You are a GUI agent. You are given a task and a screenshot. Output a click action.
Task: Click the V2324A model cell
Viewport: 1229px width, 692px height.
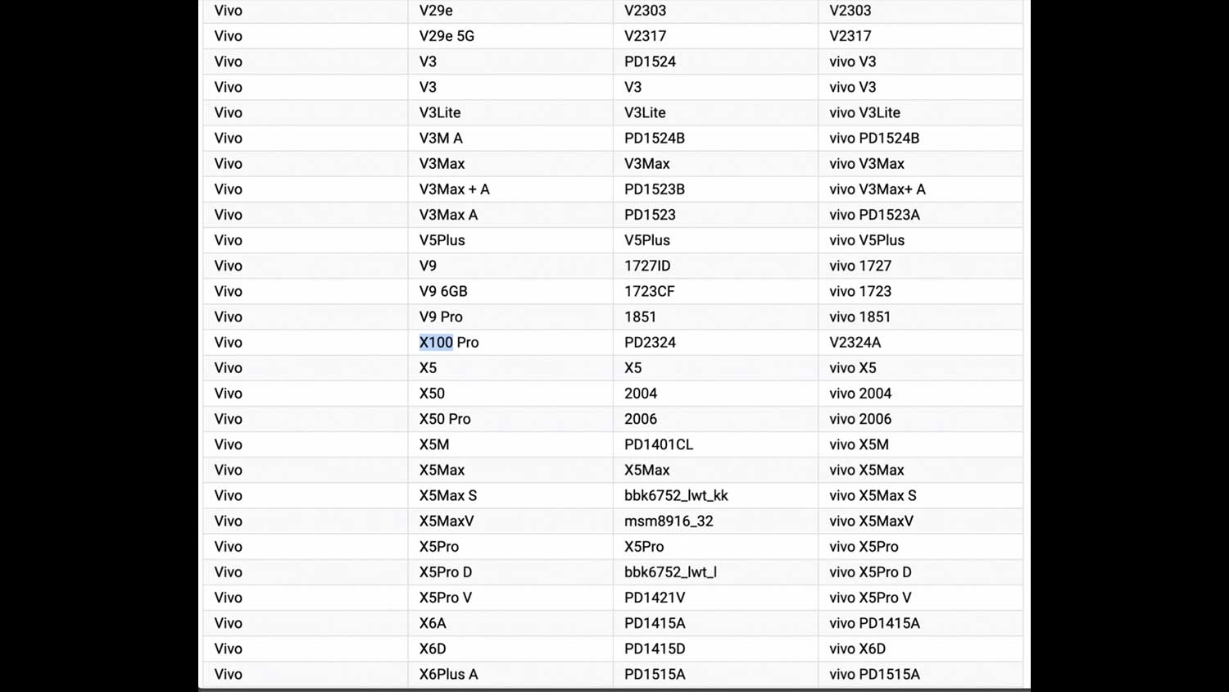(855, 343)
